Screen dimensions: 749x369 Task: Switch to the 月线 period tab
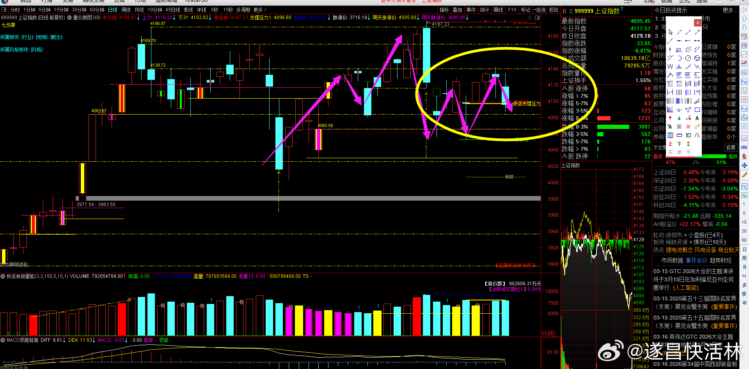click(139, 10)
